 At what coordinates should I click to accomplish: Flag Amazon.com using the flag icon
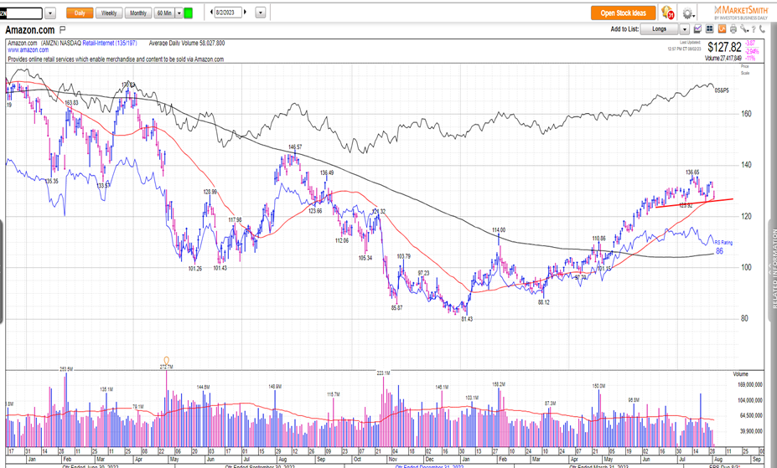[63, 29]
